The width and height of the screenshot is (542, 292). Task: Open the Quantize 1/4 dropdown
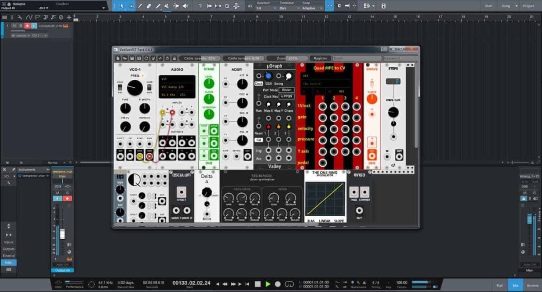point(264,7)
